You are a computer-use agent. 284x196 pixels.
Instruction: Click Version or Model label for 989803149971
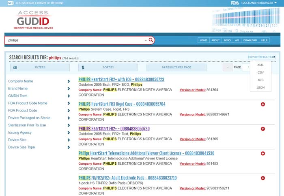pos(193,115)
